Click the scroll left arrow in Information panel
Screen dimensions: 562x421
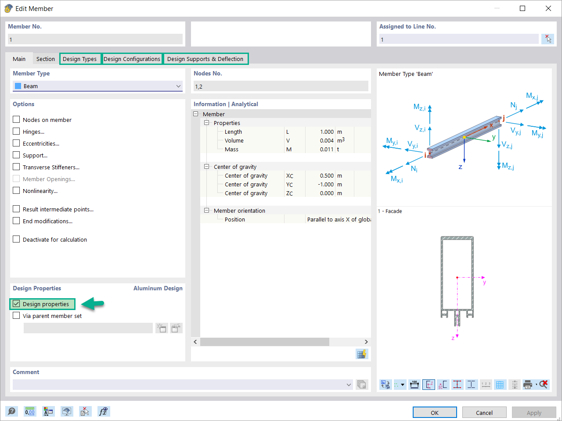(196, 342)
